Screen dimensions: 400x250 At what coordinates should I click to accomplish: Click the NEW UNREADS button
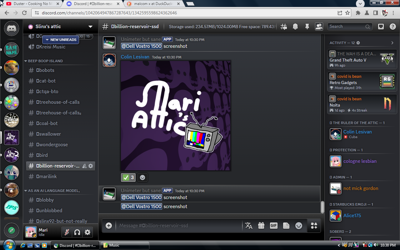point(61,40)
